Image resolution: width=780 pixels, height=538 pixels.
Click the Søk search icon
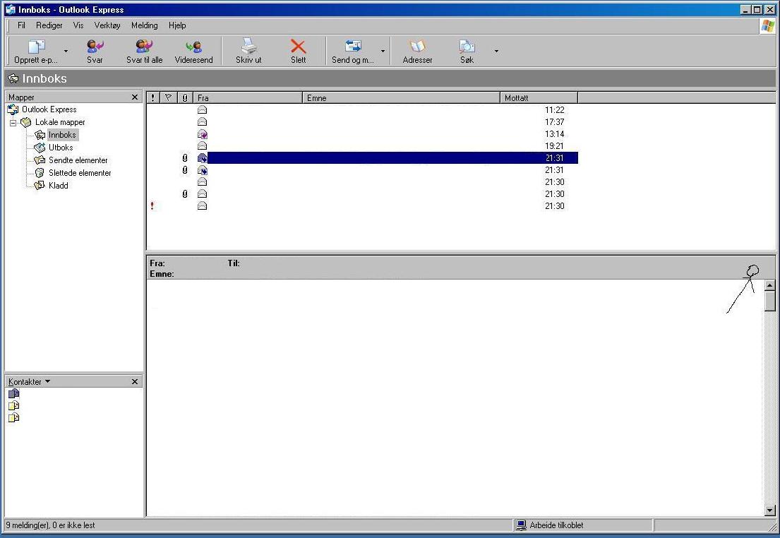467,48
